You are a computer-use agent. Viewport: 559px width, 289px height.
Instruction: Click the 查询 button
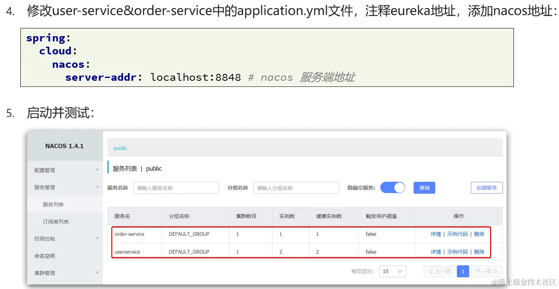pos(424,188)
